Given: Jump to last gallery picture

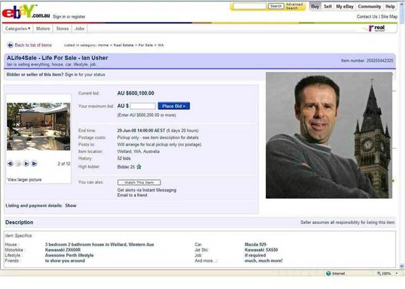Looking at the screenshot, I should pos(34,163).
